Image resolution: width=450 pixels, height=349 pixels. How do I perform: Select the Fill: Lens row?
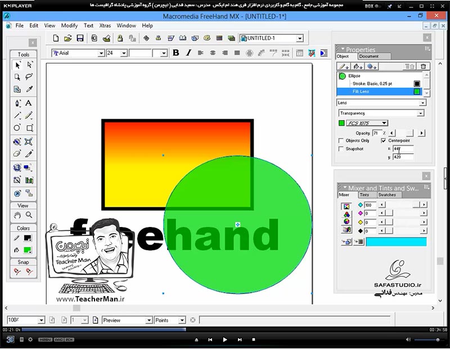click(x=379, y=92)
